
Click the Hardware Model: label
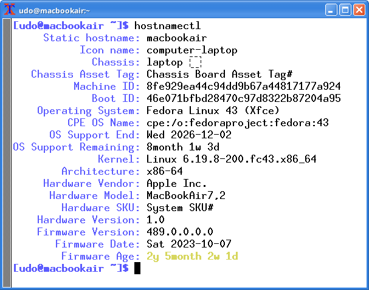point(95,195)
